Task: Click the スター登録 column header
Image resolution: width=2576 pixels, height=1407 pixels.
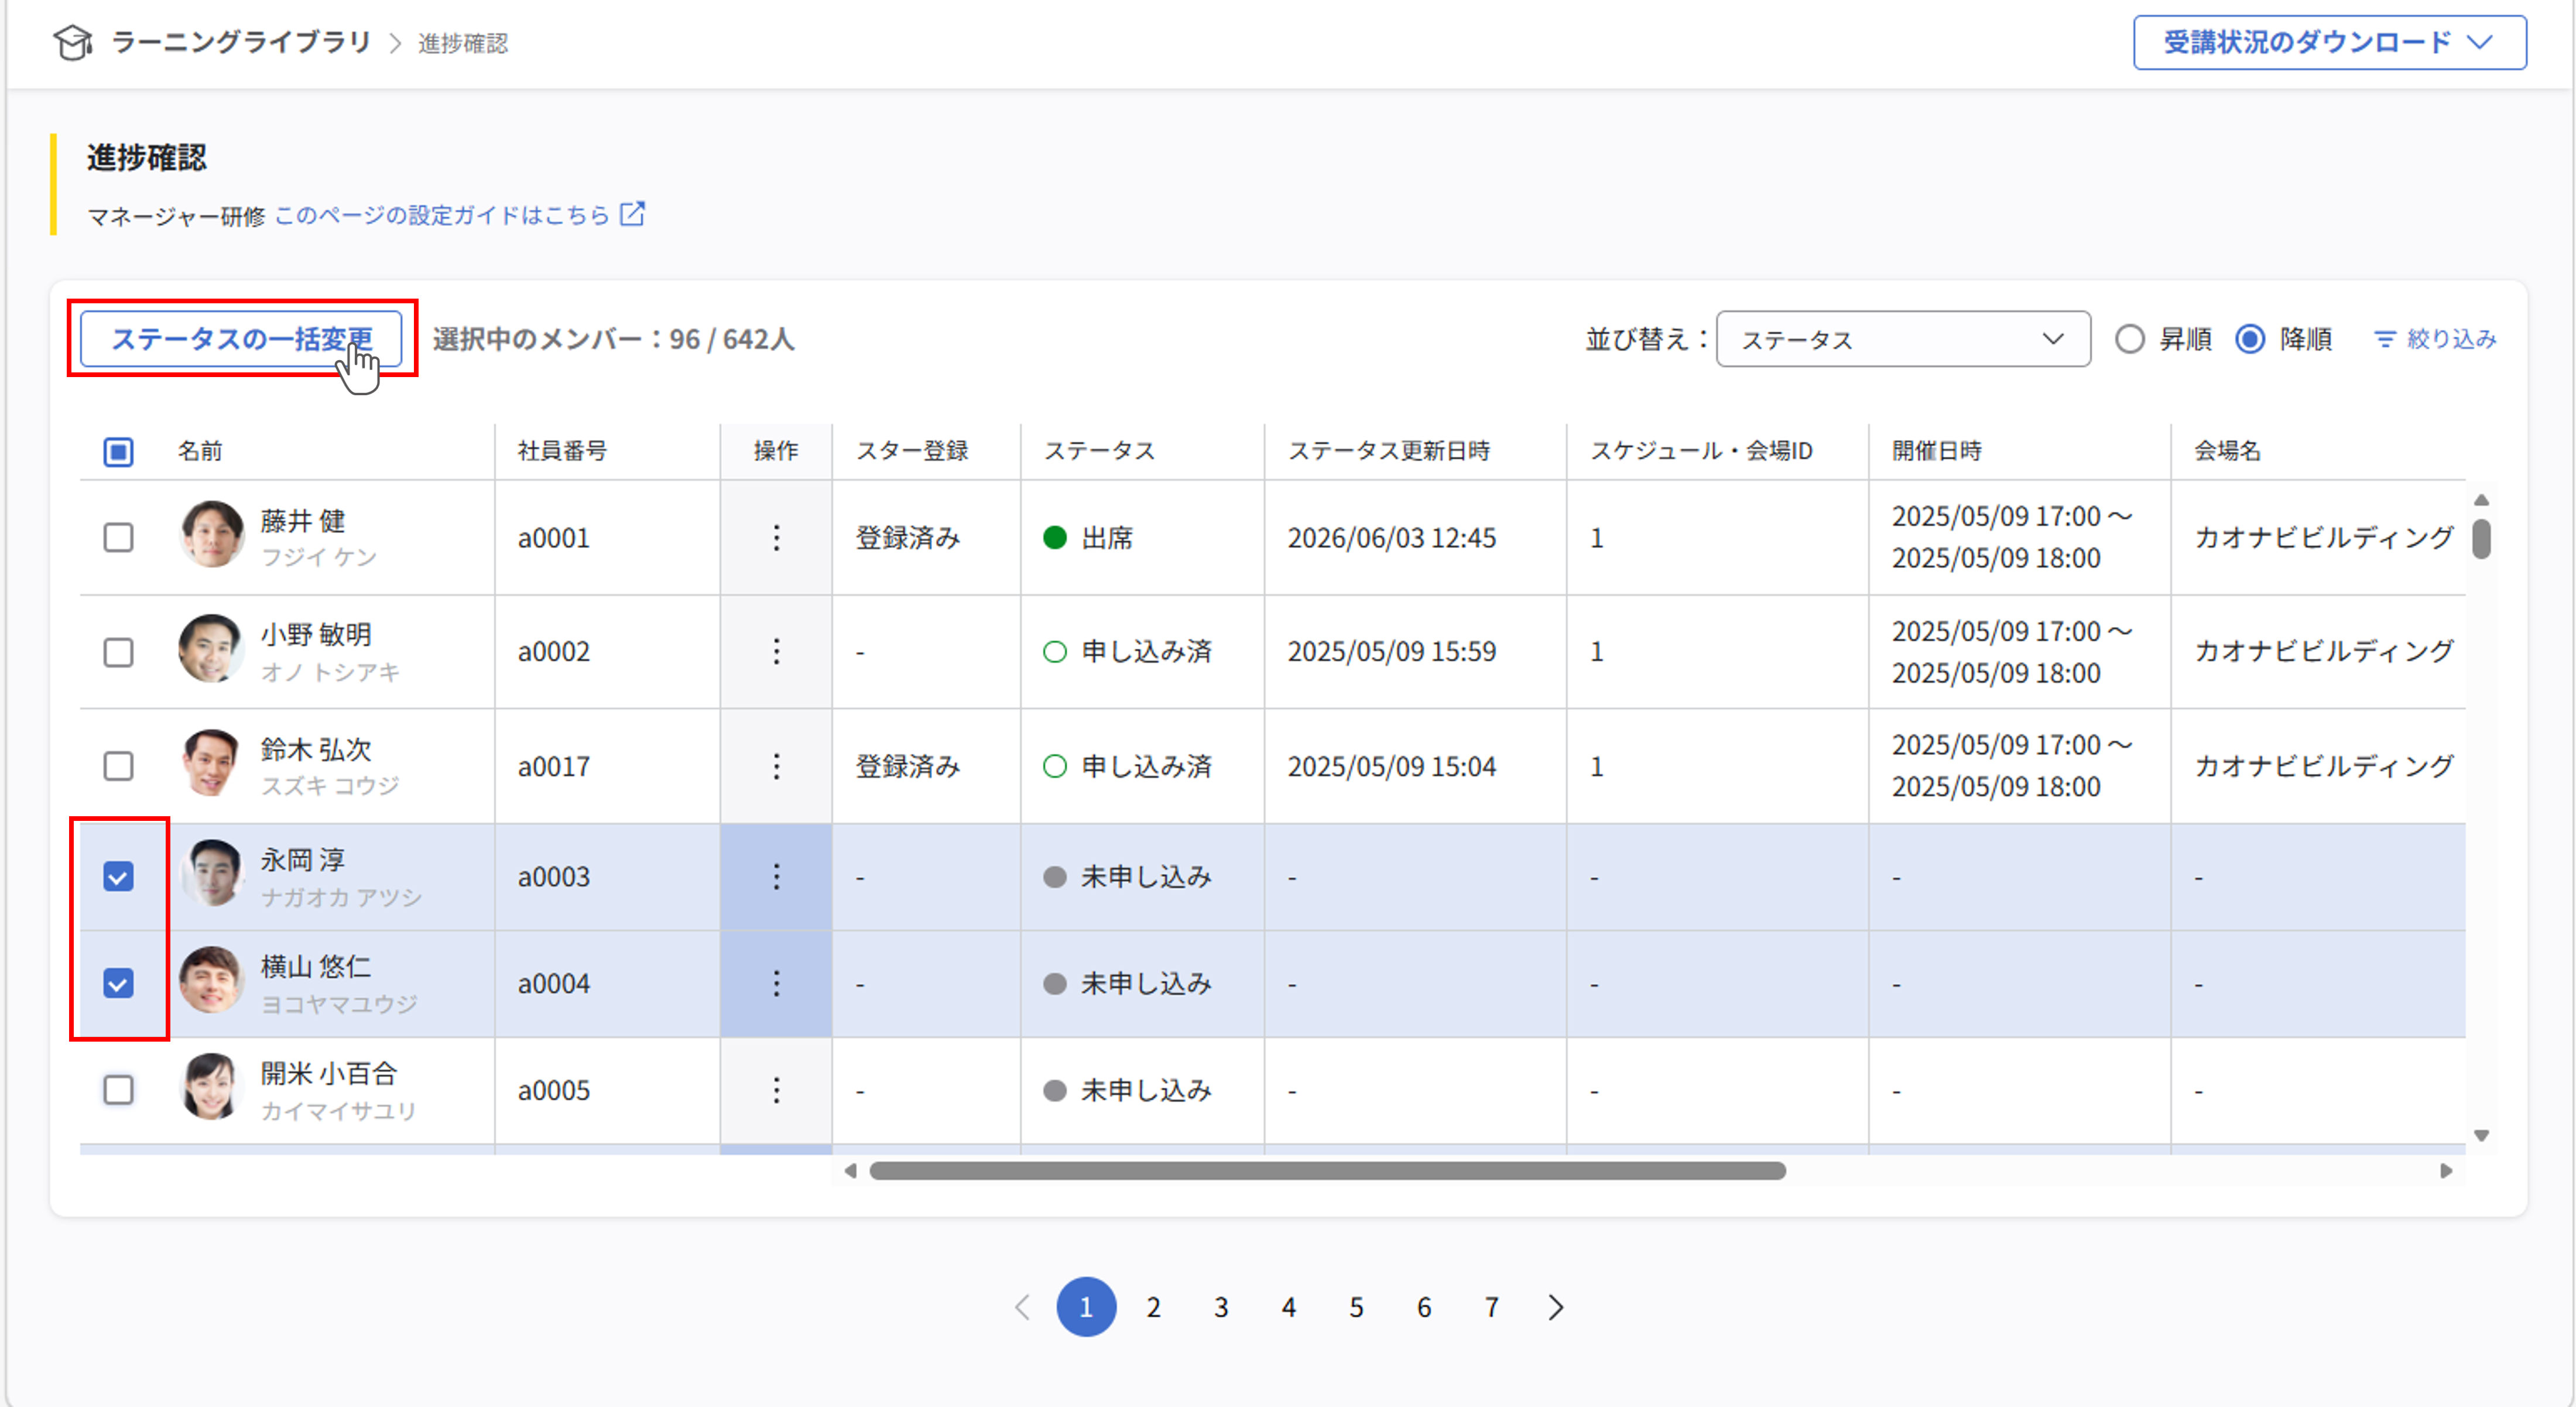Action: [912, 451]
